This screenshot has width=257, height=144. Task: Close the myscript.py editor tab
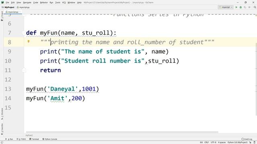20,12
